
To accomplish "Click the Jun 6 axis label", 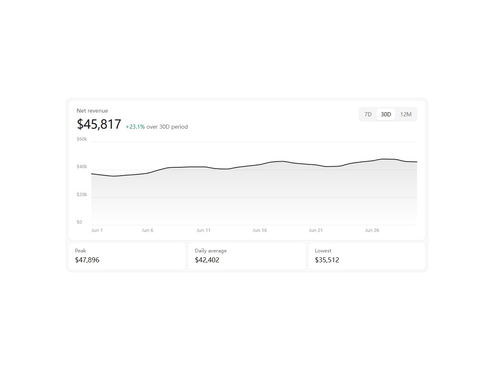I will [147, 230].
